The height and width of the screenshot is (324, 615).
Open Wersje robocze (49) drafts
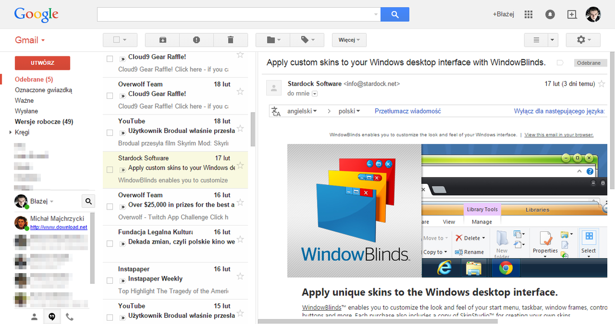tap(44, 122)
